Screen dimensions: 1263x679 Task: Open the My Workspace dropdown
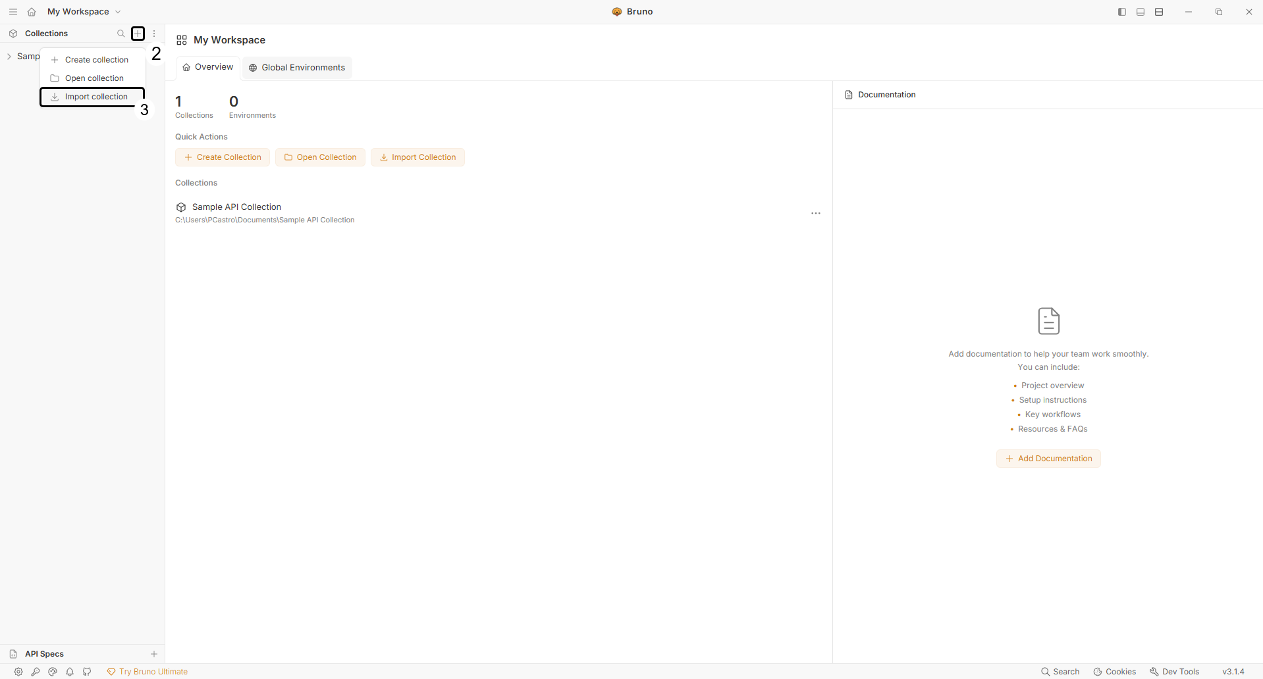pos(84,12)
